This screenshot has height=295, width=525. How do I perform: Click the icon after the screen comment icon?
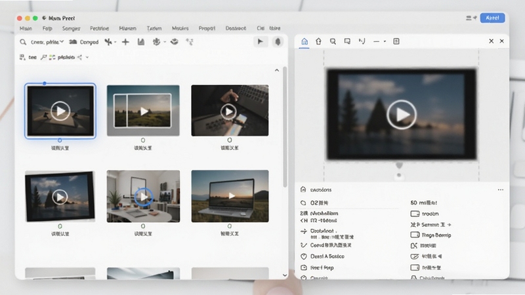(362, 41)
